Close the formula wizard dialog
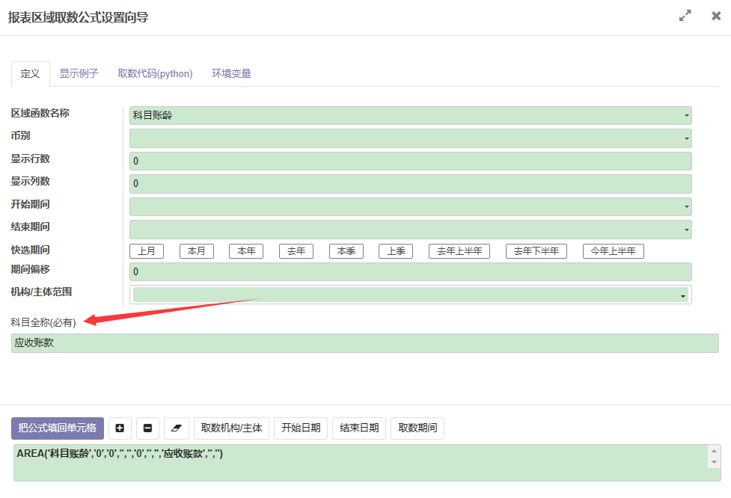This screenshot has width=731, height=498. (716, 16)
